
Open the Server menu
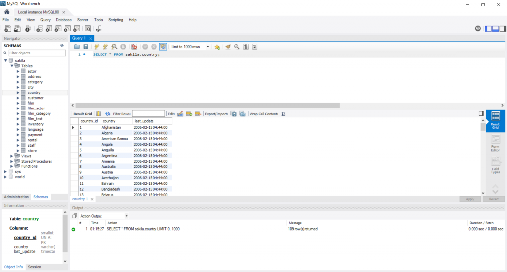click(83, 20)
